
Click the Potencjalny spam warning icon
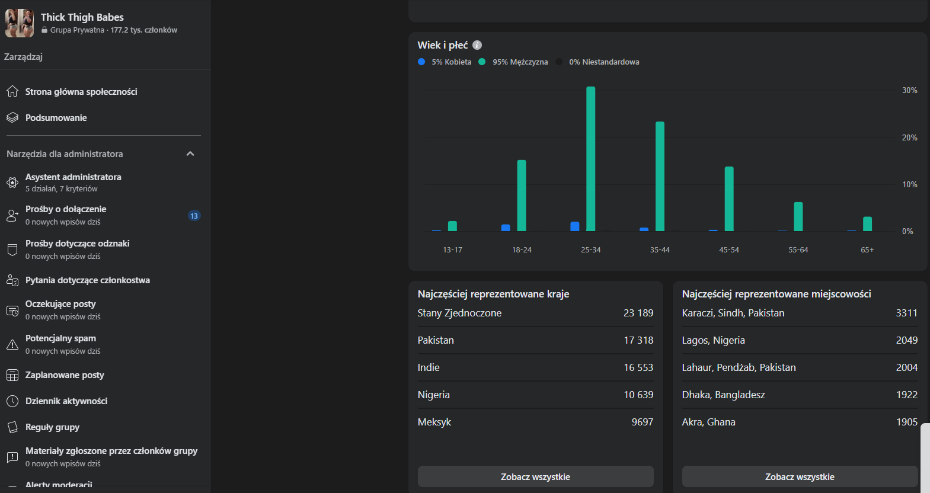click(x=12, y=344)
